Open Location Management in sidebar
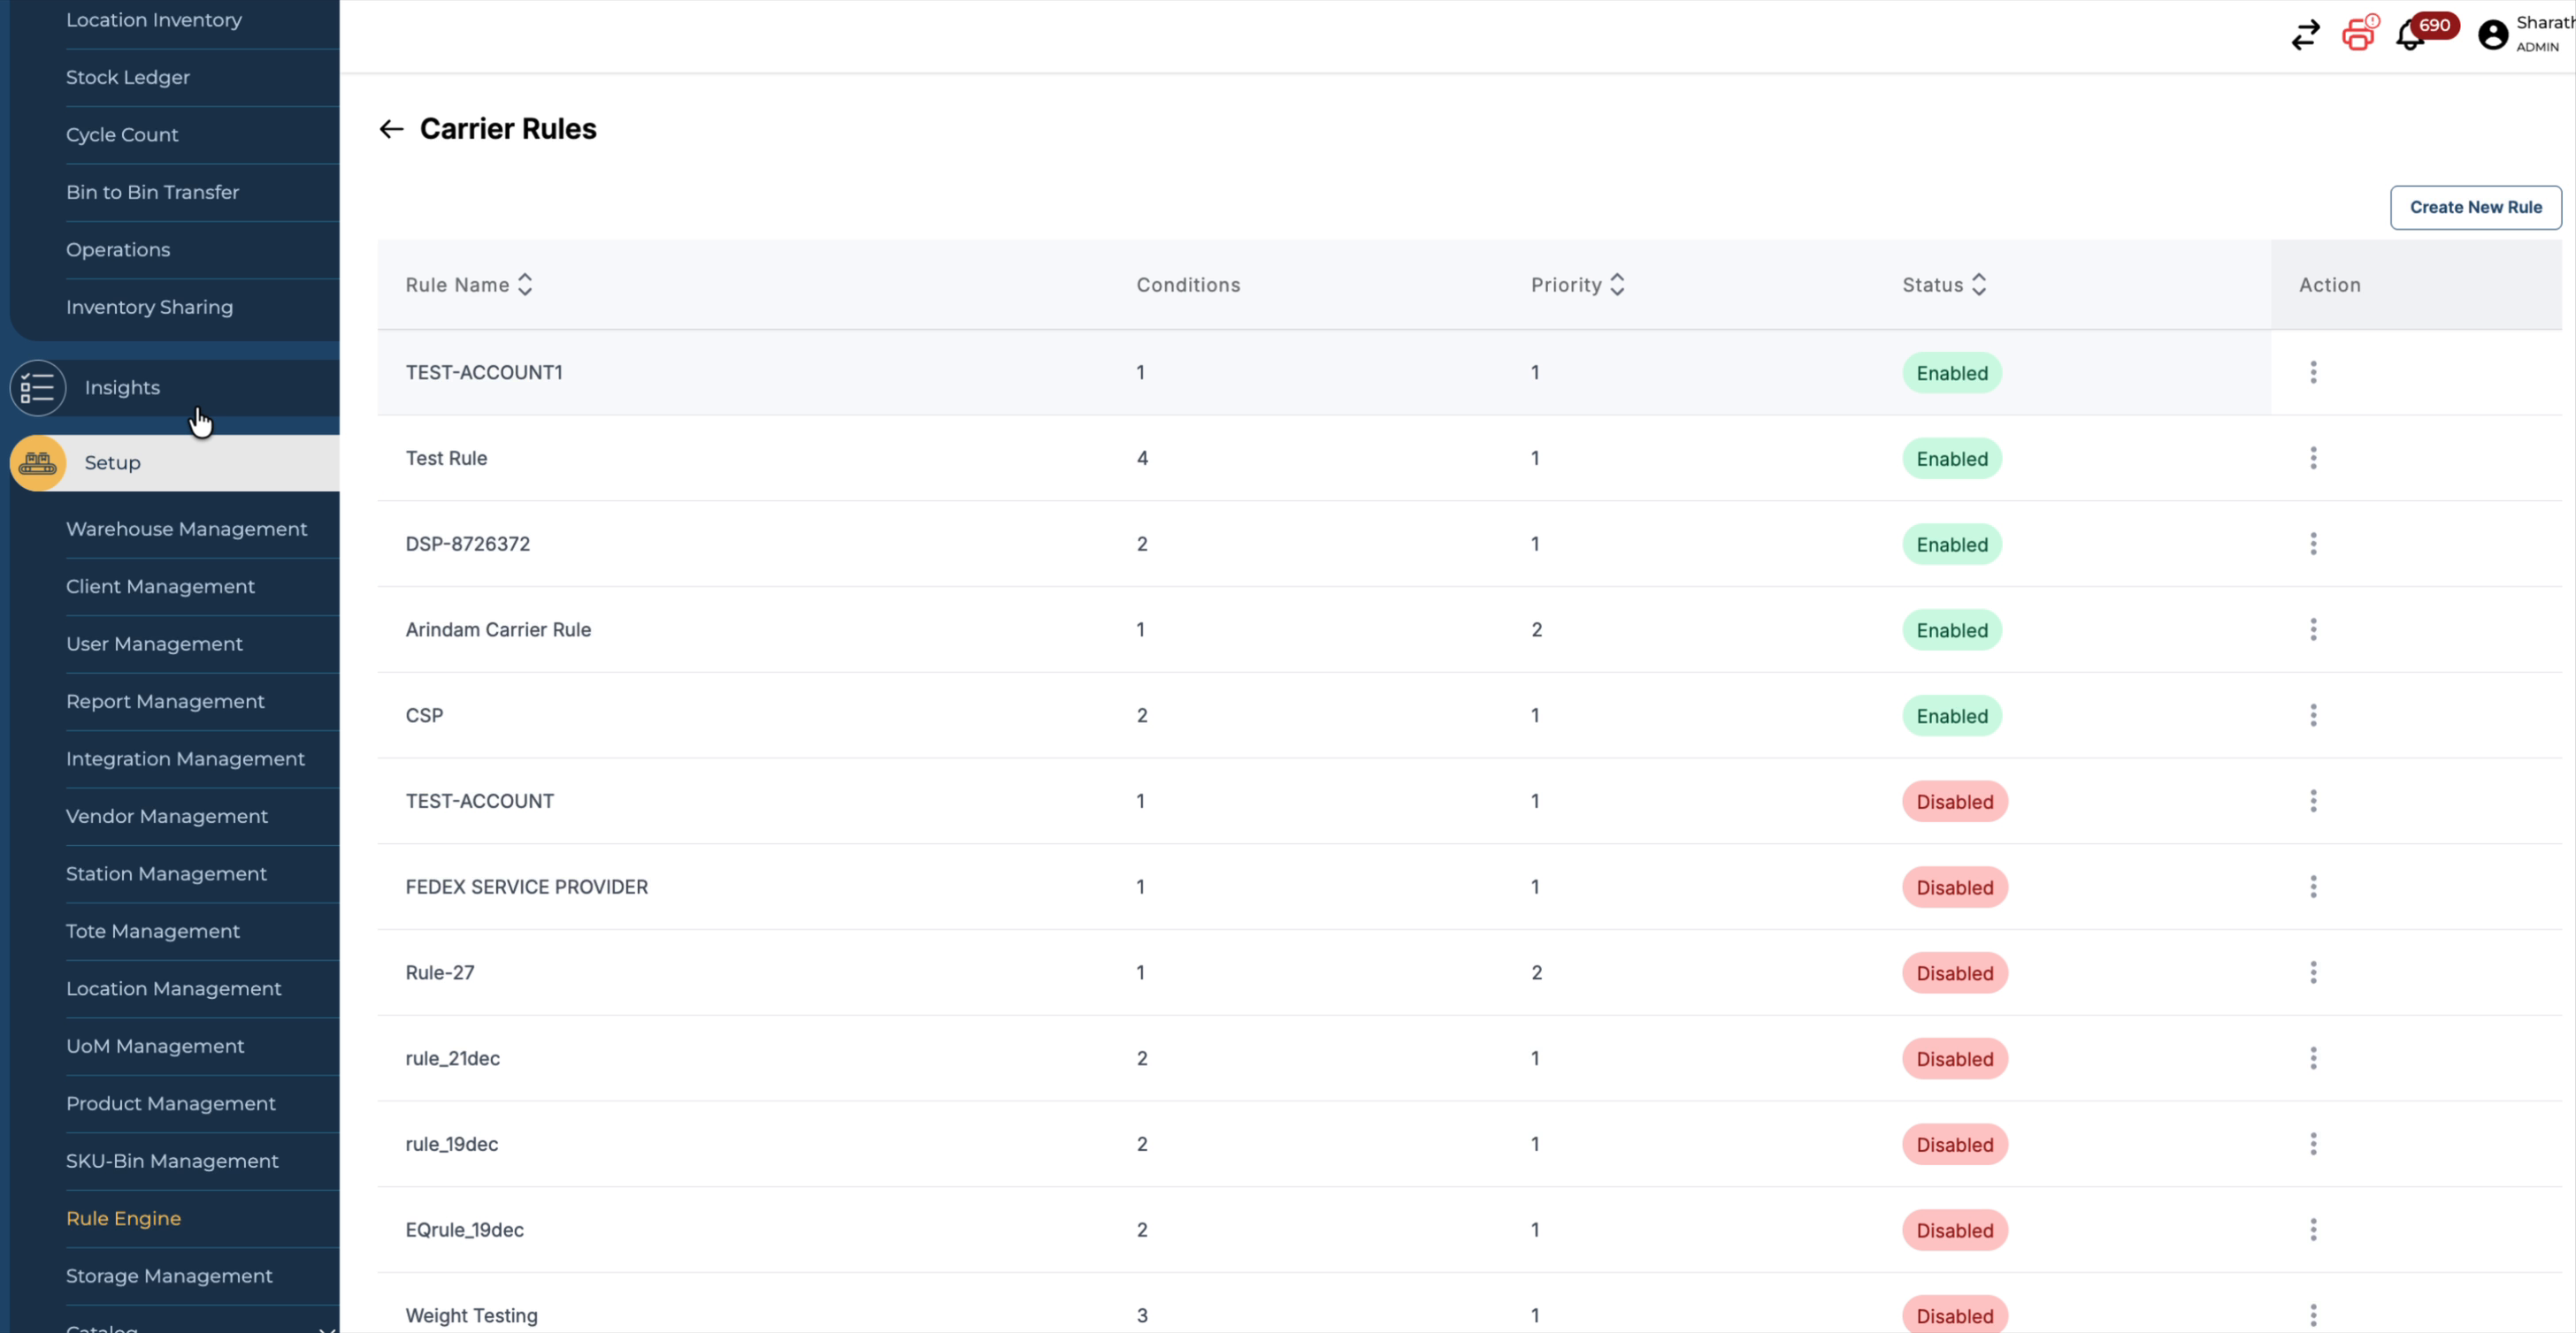The height and width of the screenshot is (1333, 2576). [174, 989]
